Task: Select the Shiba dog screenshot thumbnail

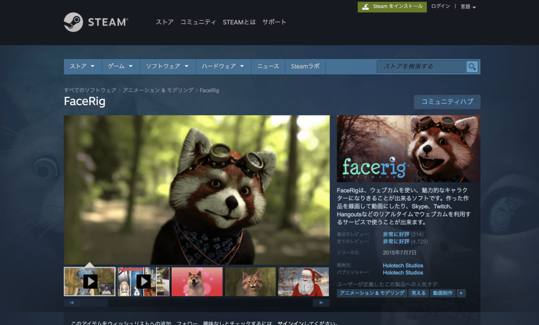Action: 197,281
